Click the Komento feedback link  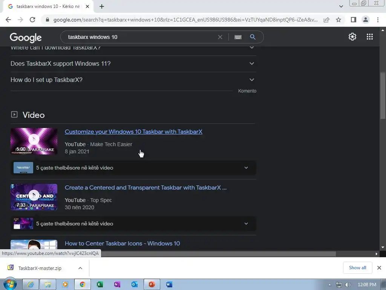[247, 91]
